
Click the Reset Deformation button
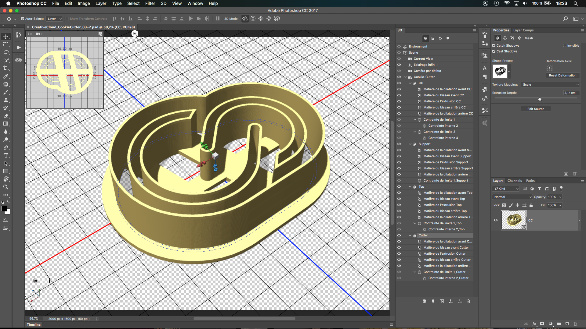tap(562, 76)
